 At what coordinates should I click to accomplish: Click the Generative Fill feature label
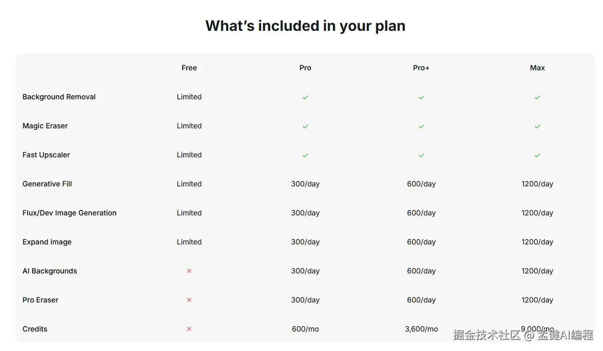tap(47, 184)
